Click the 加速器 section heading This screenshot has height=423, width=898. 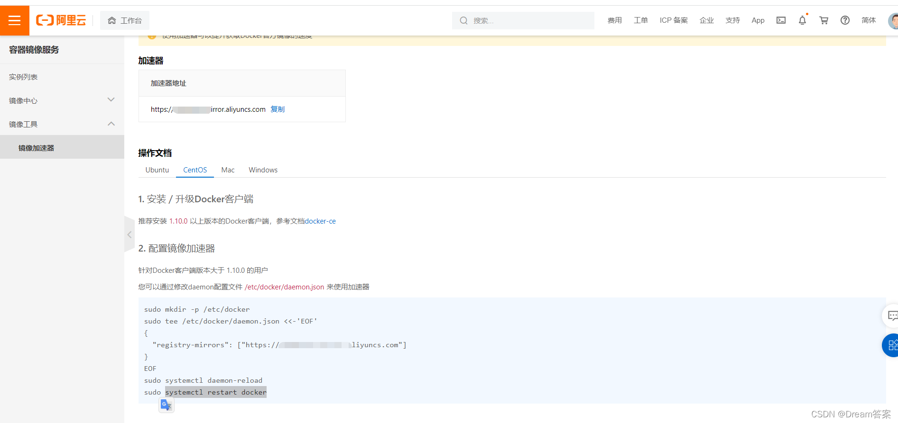click(151, 61)
